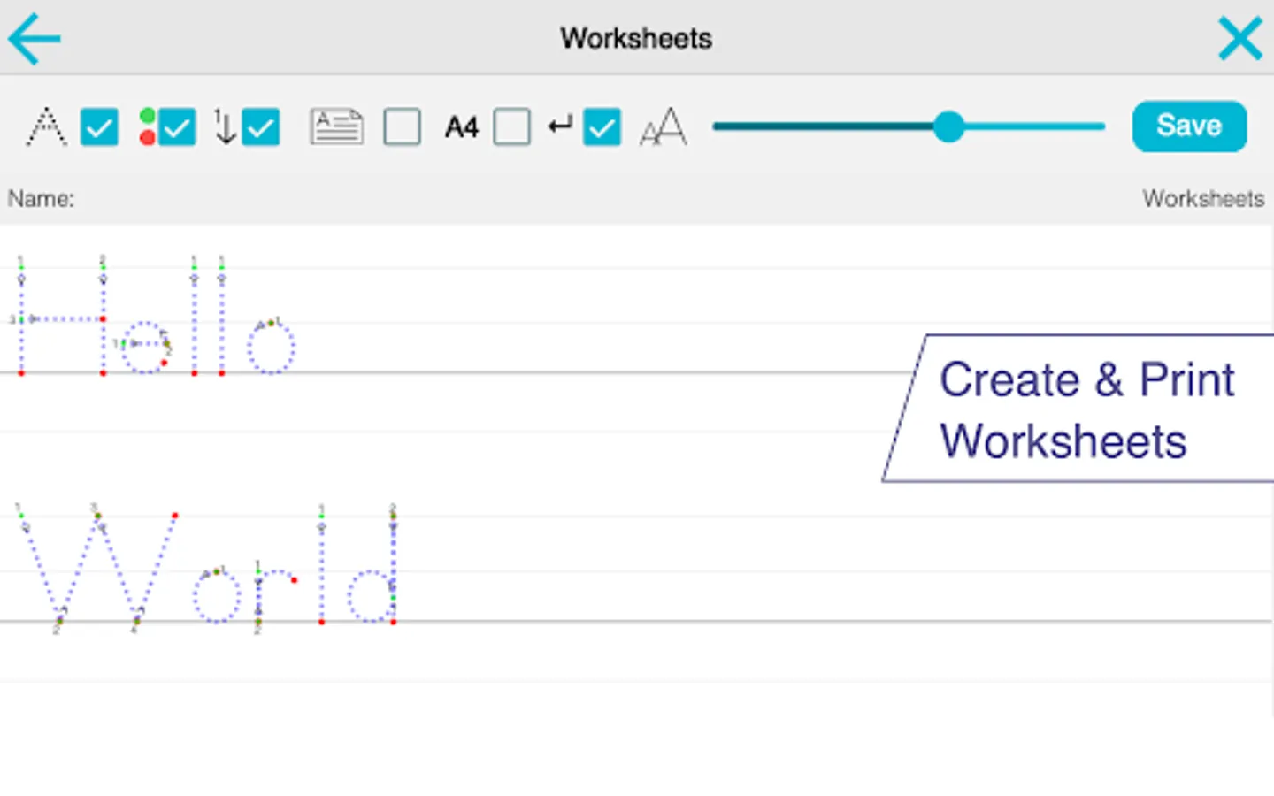1274x796 pixels.
Task: Click the text layout page icon
Action: point(336,126)
